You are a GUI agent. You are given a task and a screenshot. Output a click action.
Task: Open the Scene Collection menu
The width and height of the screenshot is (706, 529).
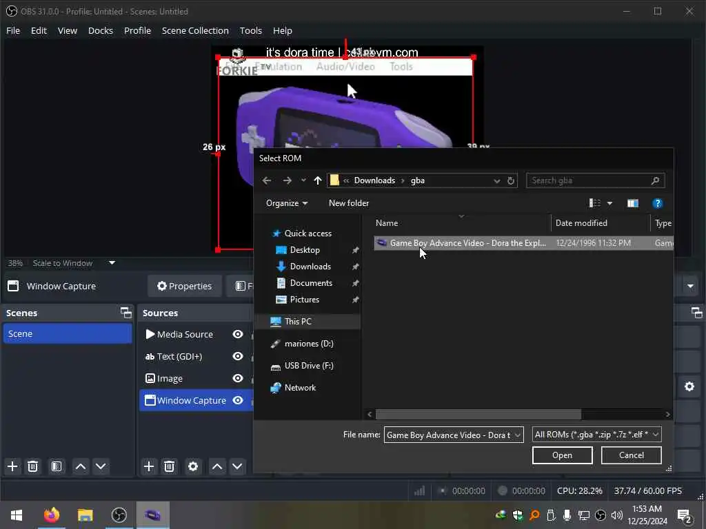pyautogui.click(x=195, y=30)
